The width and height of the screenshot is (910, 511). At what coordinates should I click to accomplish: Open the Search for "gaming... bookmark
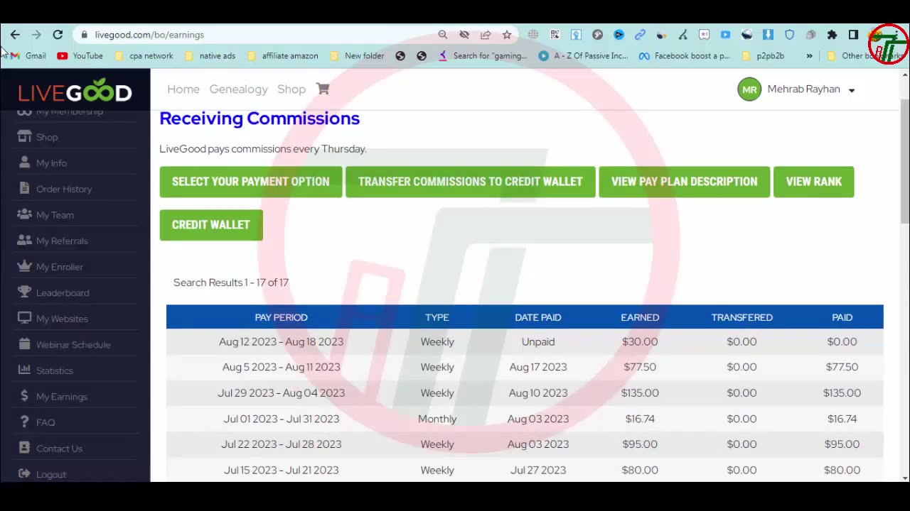click(483, 56)
